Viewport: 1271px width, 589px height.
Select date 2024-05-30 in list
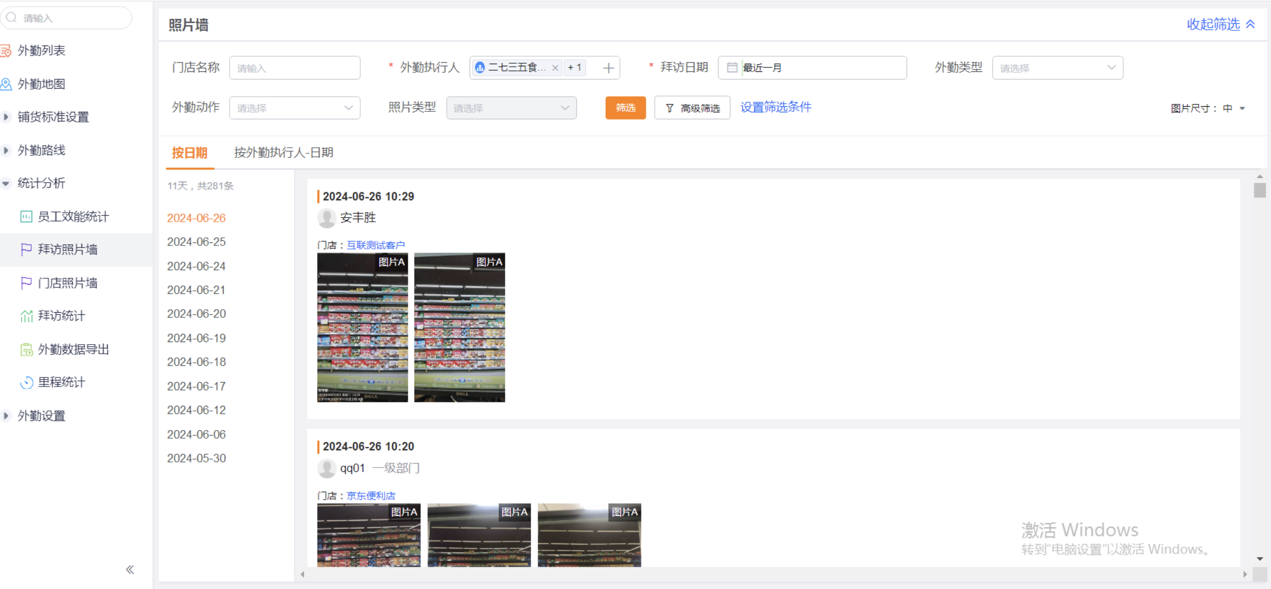(196, 458)
